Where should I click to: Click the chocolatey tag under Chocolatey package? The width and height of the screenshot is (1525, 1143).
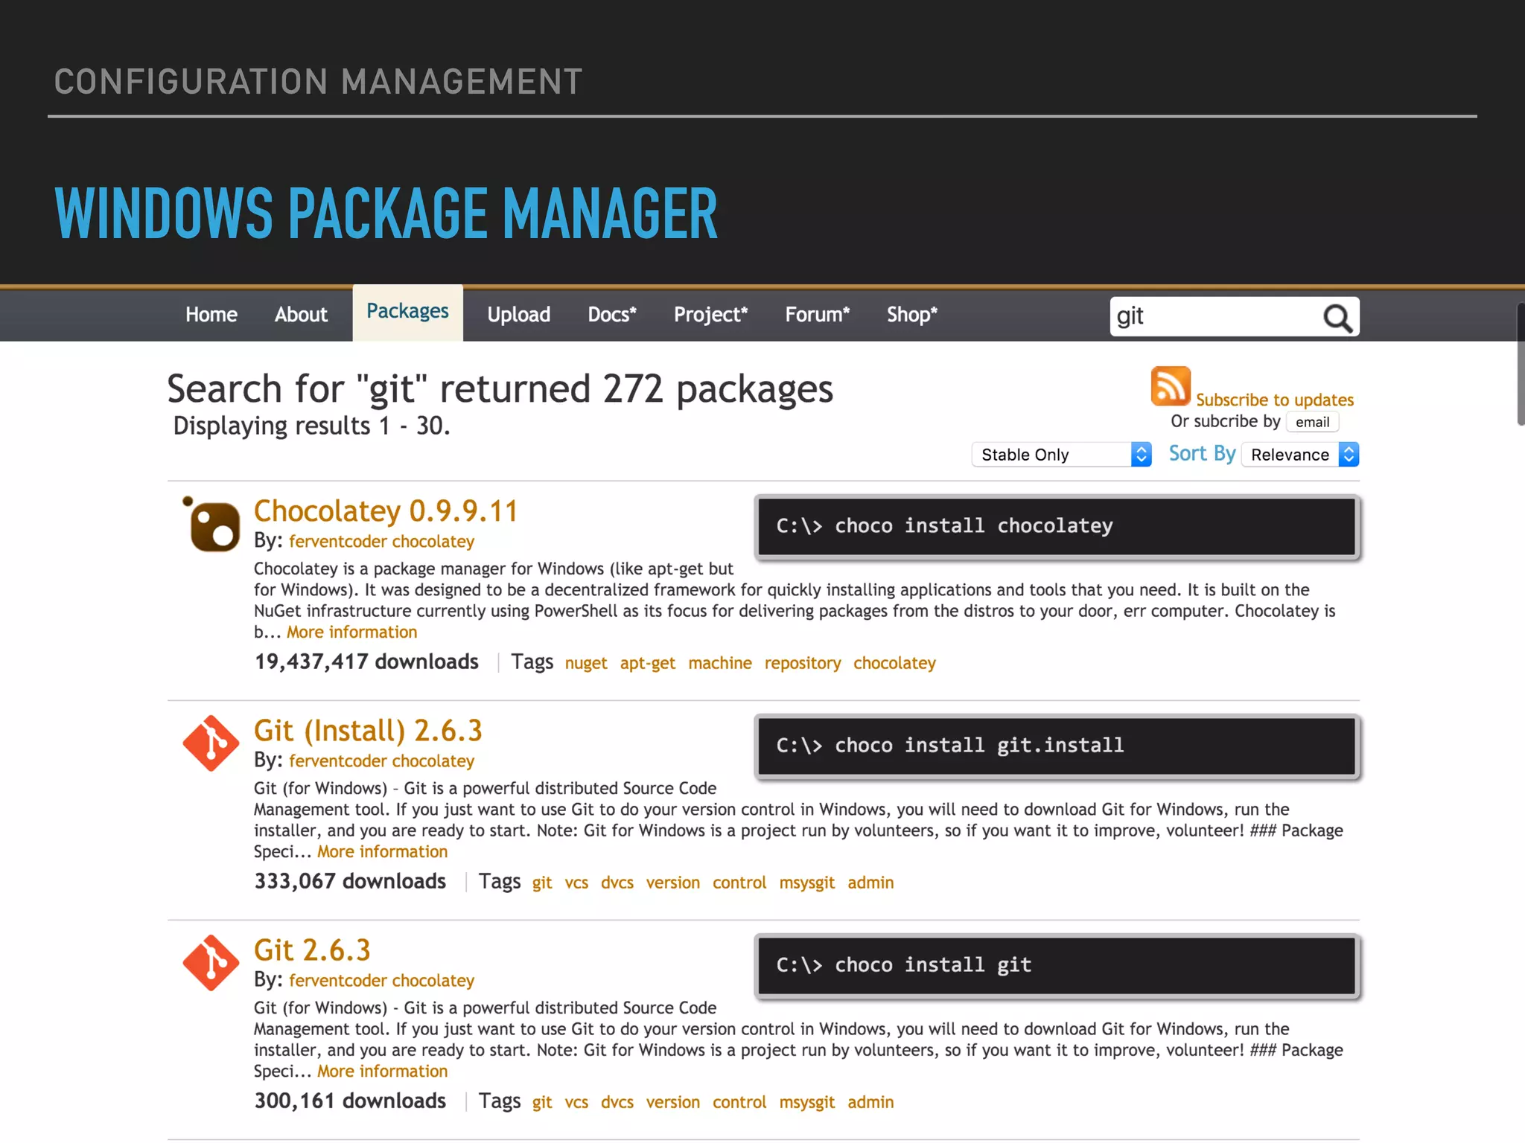click(894, 664)
